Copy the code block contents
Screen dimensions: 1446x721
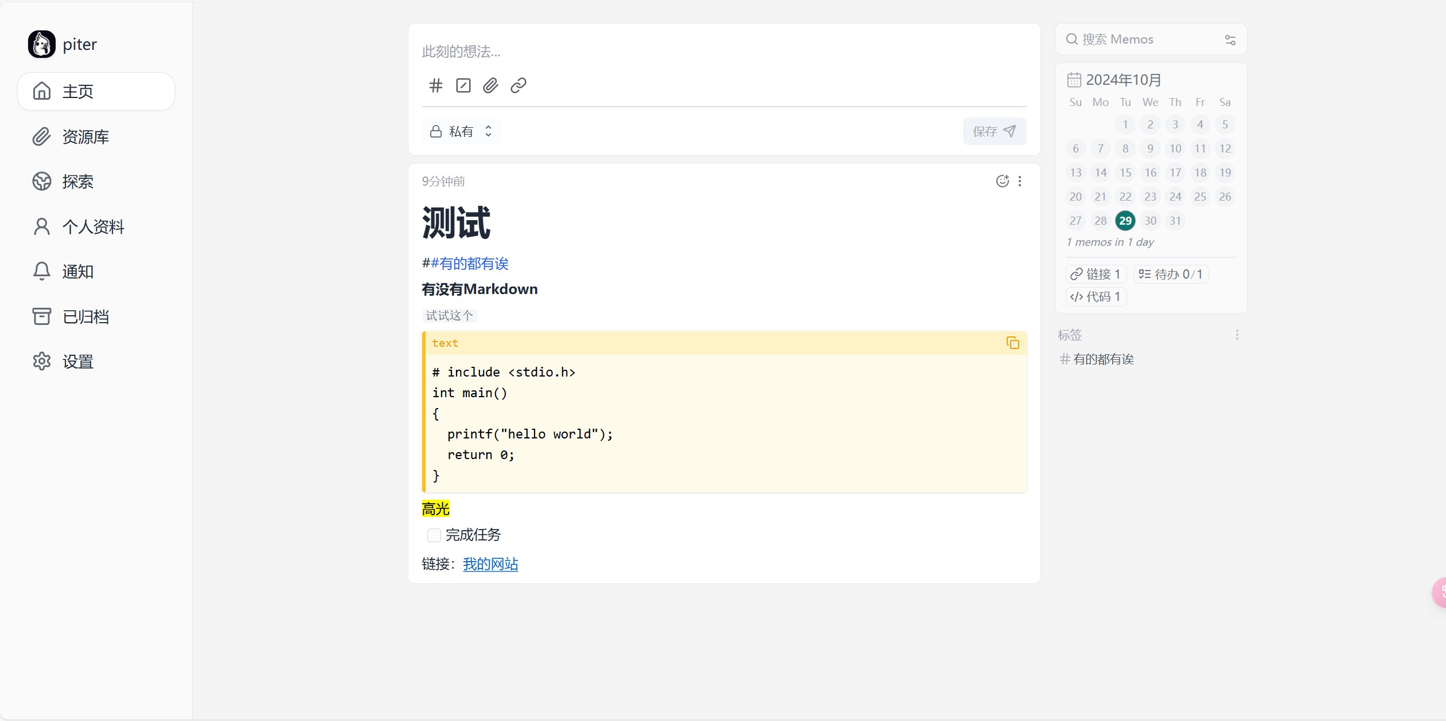pyautogui.click(x=1012, y=343)
